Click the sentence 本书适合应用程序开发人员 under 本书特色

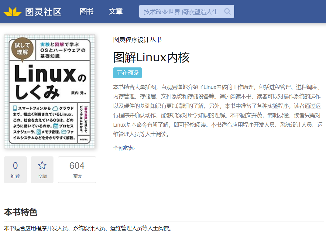point(88,228)
